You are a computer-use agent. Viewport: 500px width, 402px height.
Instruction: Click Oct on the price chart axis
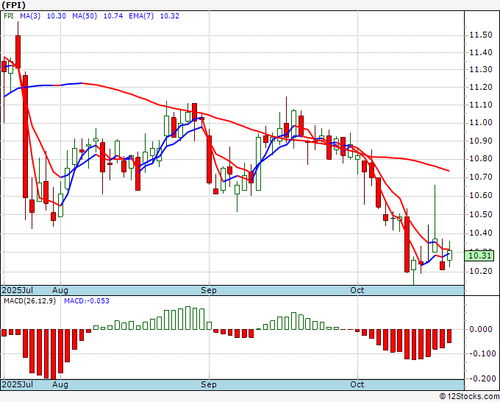357,290
